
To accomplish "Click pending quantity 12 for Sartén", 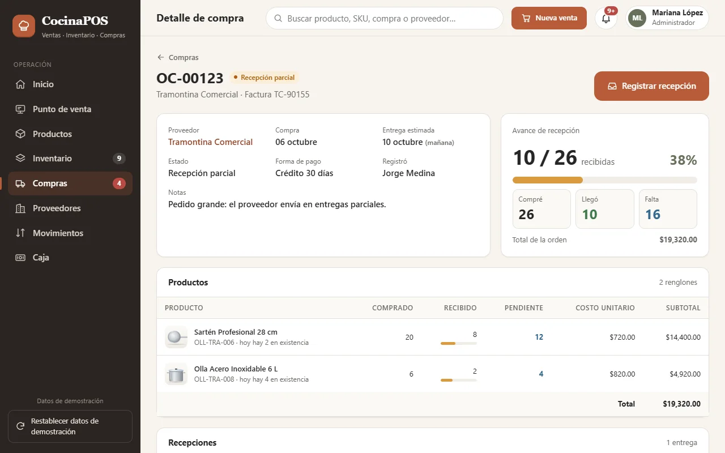I will tap(539, 337).
